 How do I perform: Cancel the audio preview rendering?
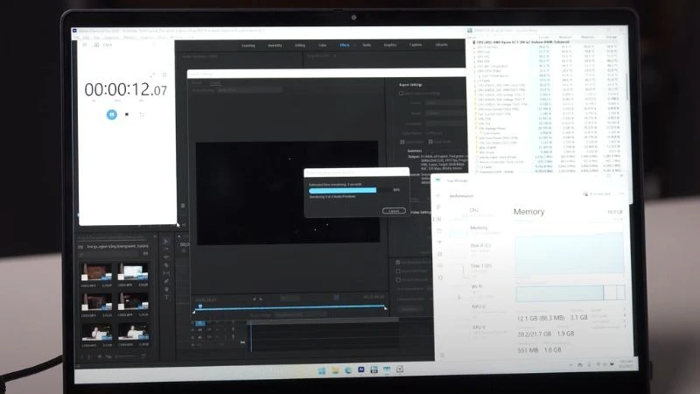394,210
